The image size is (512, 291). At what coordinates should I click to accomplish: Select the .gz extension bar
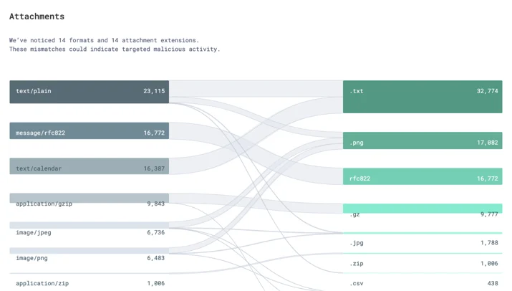click(x=422, y=209)
